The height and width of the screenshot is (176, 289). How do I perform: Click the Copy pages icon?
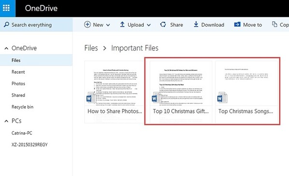[275, 24]
